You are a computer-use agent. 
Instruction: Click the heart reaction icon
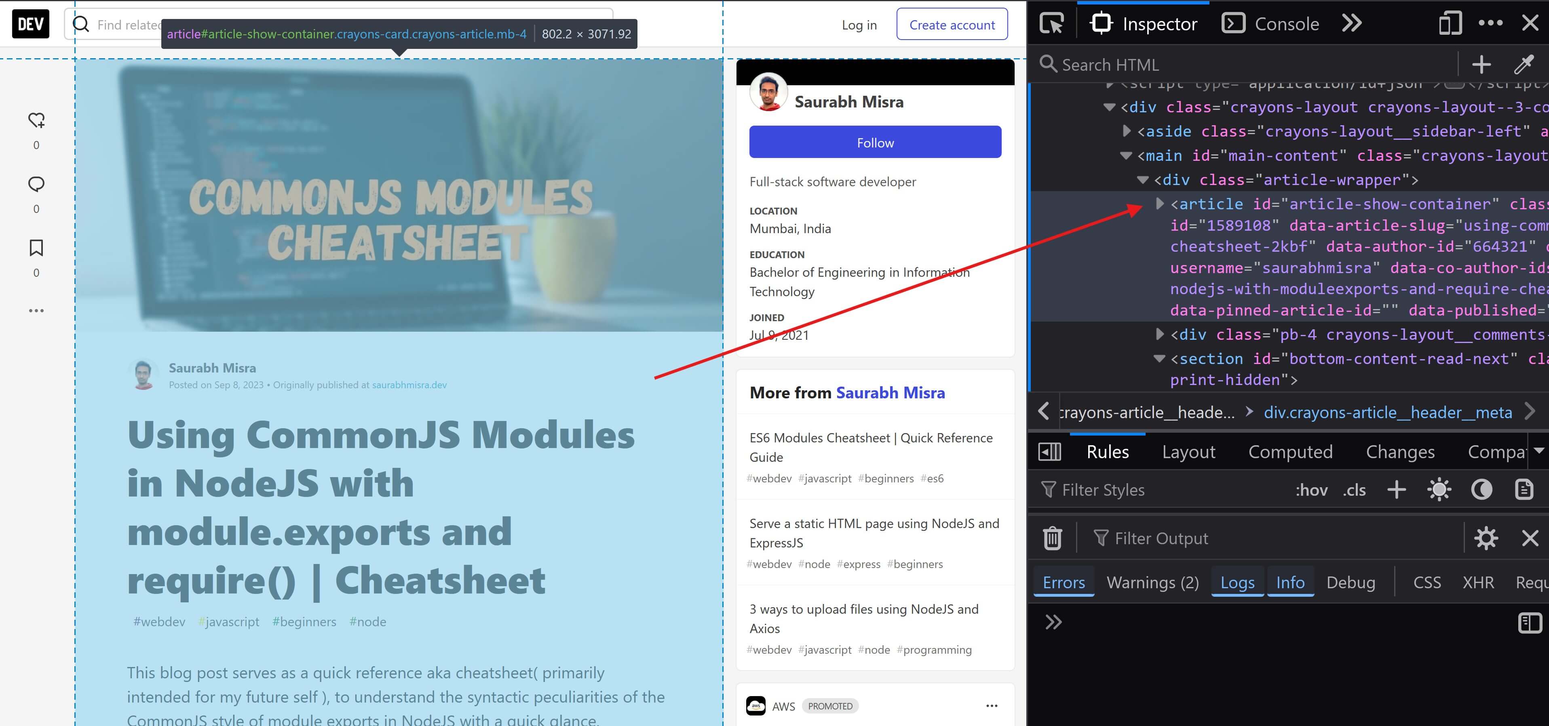point(36,120)
